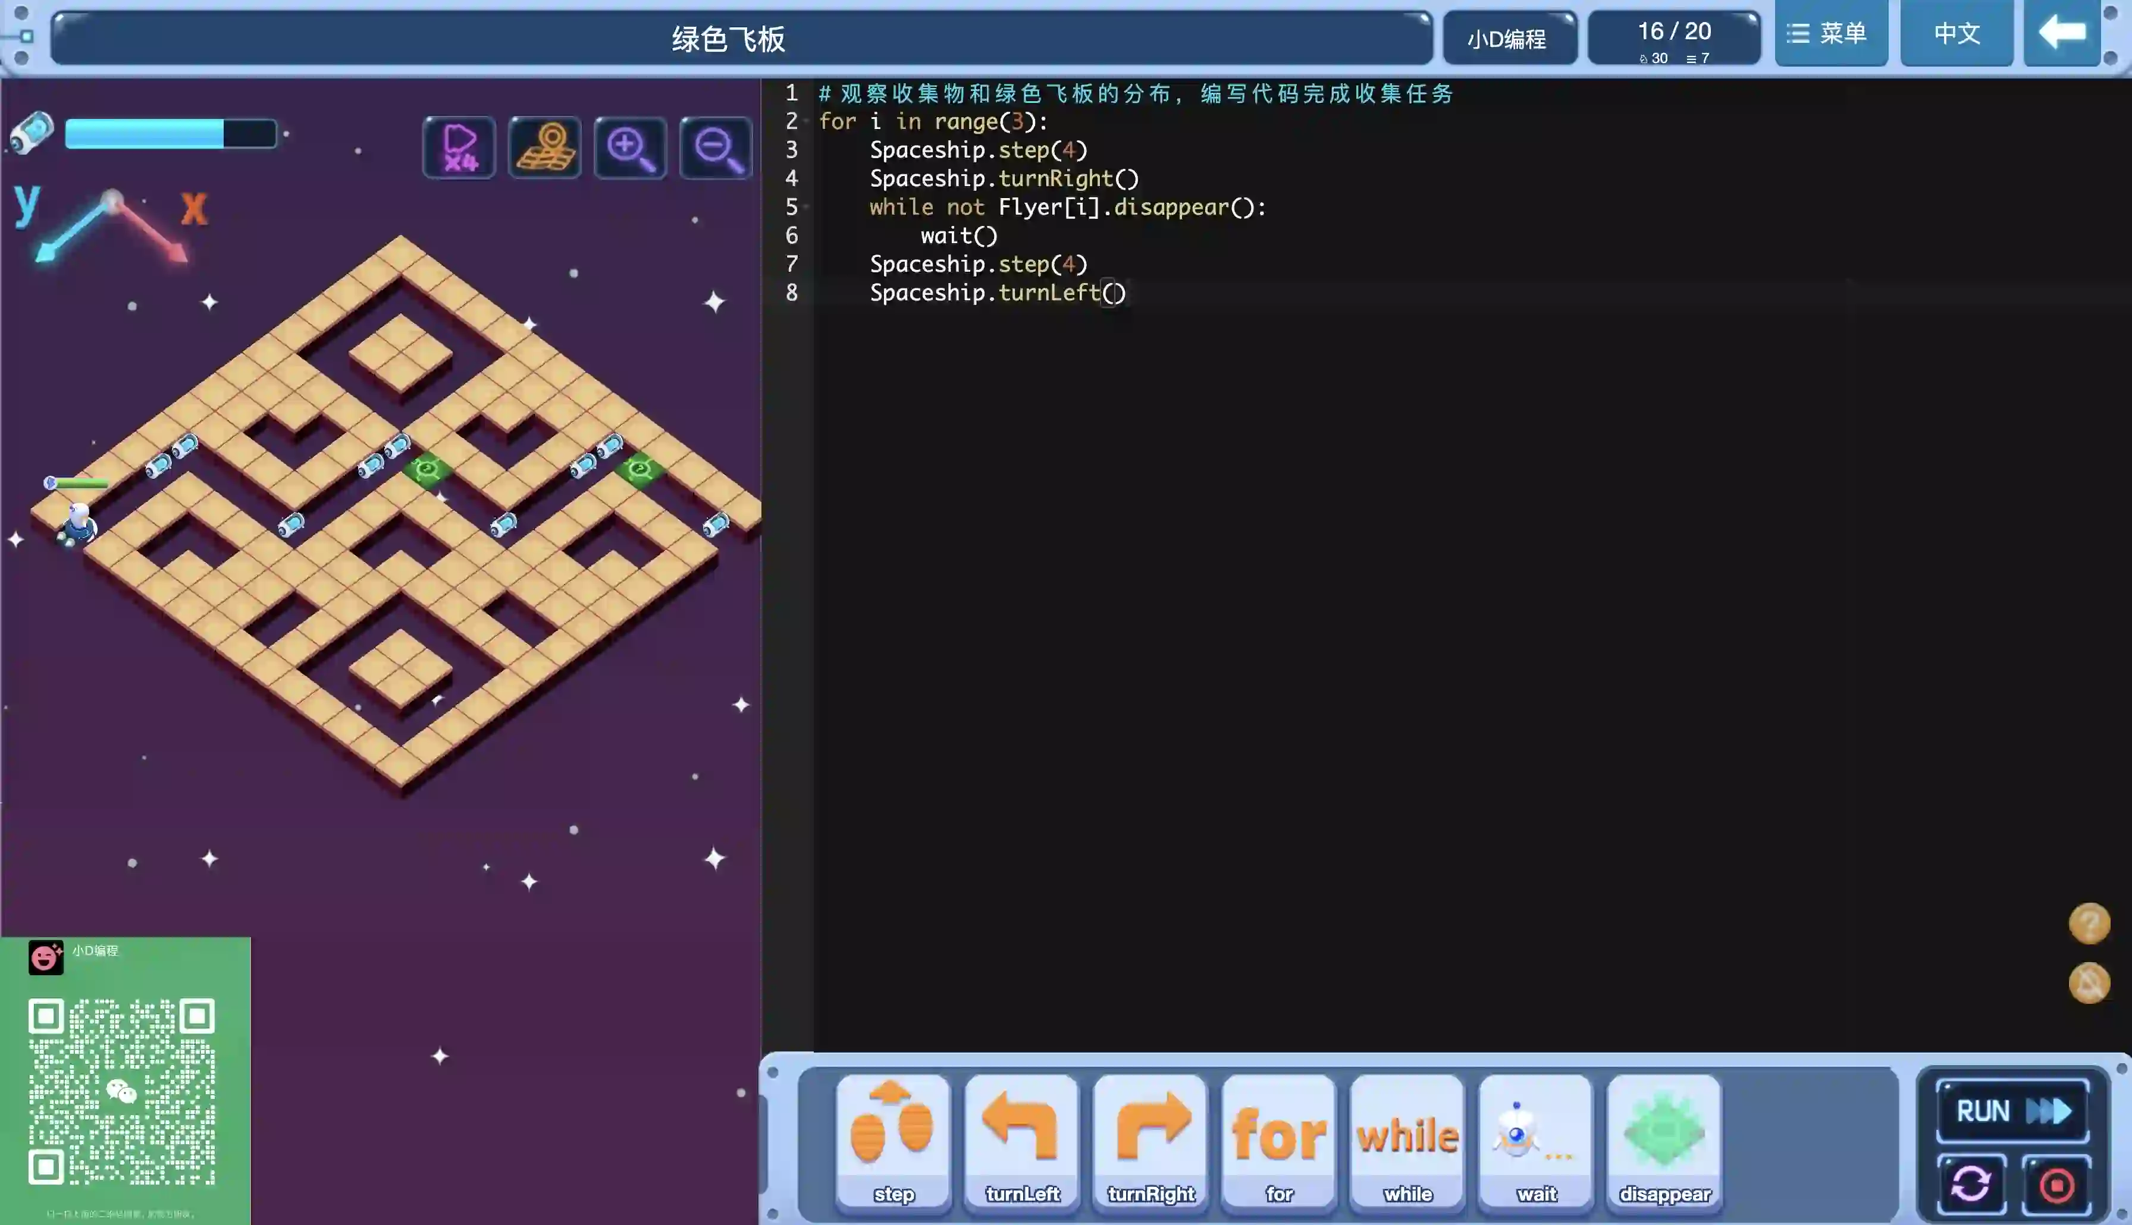Toggle the x4 speed playback icon
The width and height of the screenshot is (2132, 1225).
click(459, 148)
